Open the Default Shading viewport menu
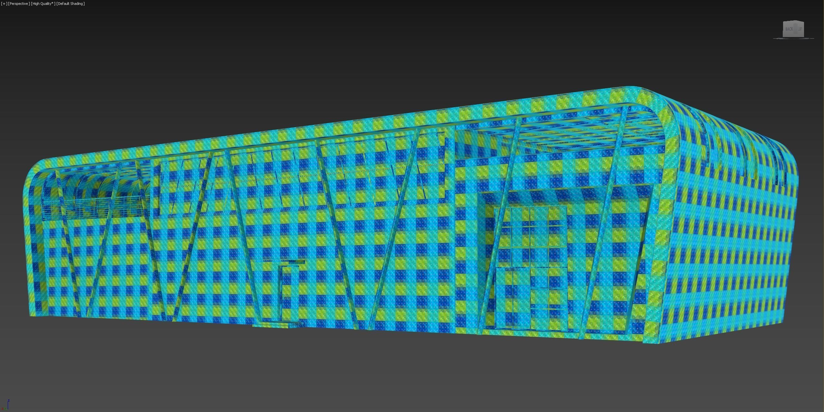Viewport: 824px width, 412px height. [x=71, y=4]
